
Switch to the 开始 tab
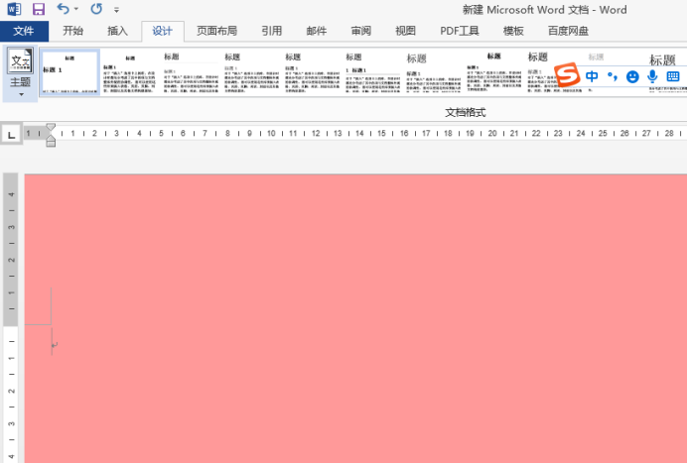coord(72,31)
